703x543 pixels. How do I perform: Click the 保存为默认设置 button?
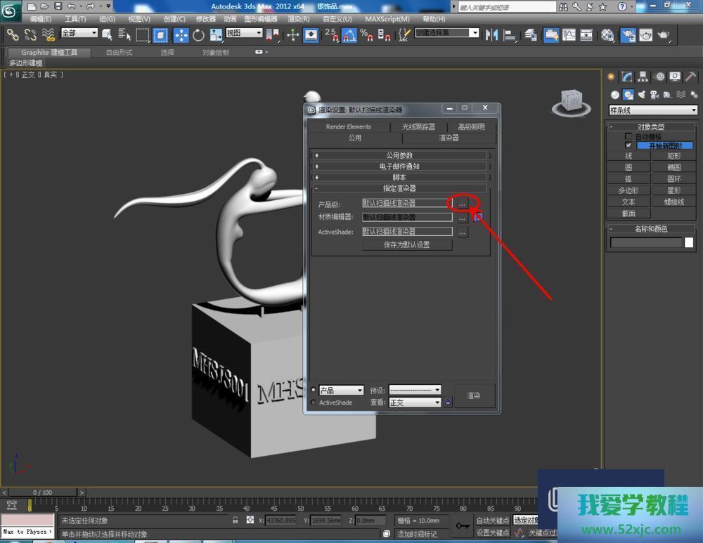pyautogui.click(x=407, y=245)
